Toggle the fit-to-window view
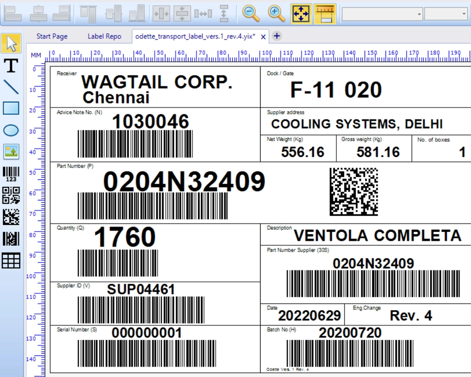This screenshot has width=471, height=377. 300,14
